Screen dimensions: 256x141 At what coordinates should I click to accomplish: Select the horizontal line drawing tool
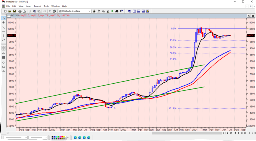click(x=3, y=31)
